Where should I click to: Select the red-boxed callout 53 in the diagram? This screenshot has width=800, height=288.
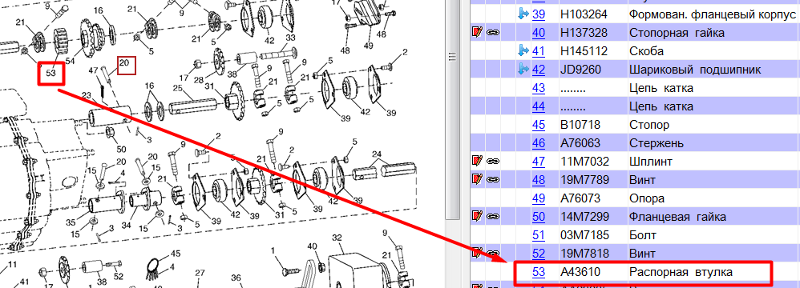click(x=51, y=74)
